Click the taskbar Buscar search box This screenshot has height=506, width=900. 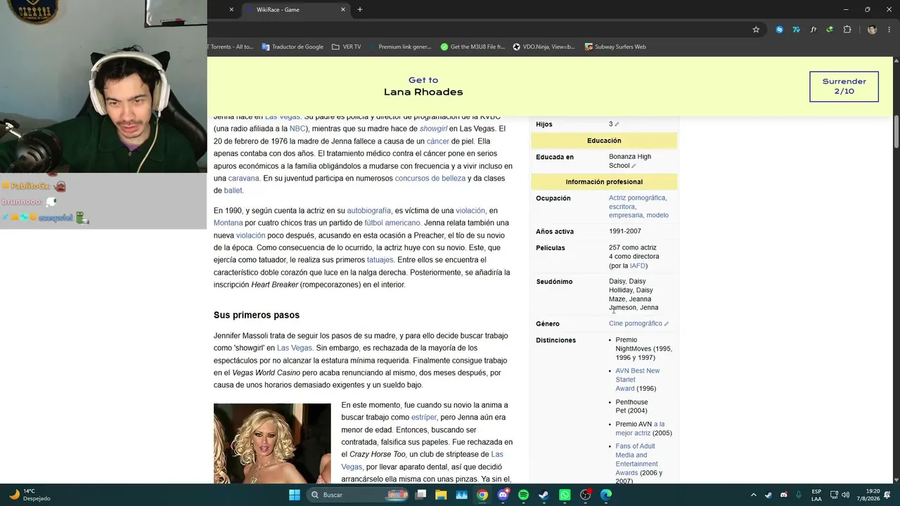point(356,495)
